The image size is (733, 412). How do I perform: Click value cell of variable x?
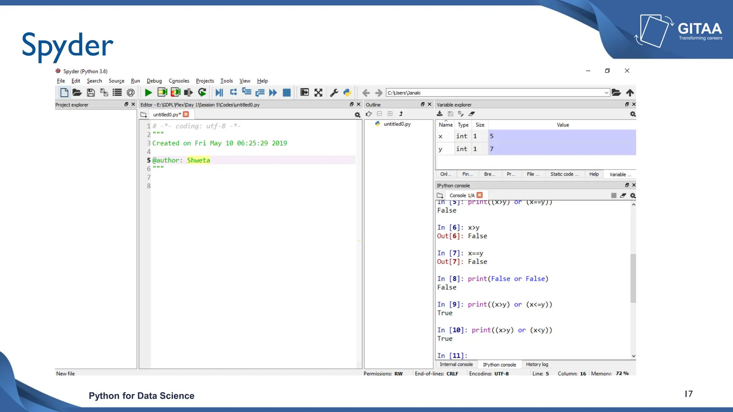click(562, 136)
